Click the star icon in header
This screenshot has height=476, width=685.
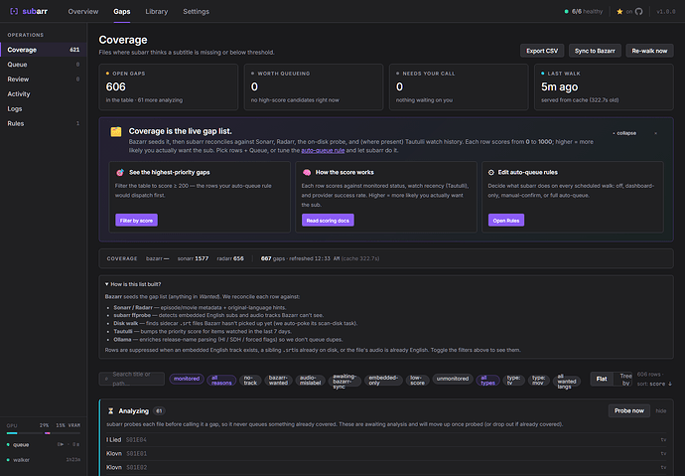619,11
